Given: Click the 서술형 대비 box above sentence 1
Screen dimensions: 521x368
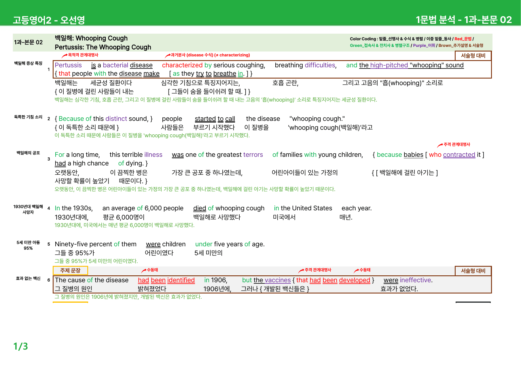Looking at the screenshot, I should tap(473, 56).
